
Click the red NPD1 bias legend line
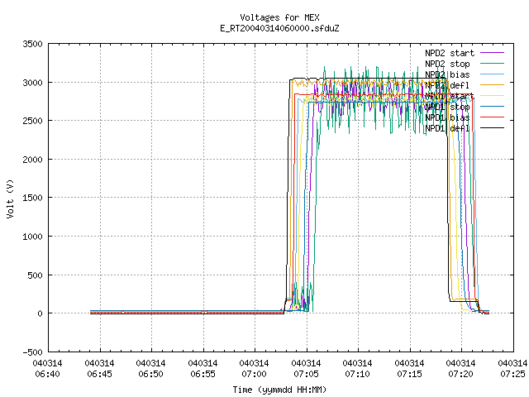pyautogui.click(x=493, y=117)
